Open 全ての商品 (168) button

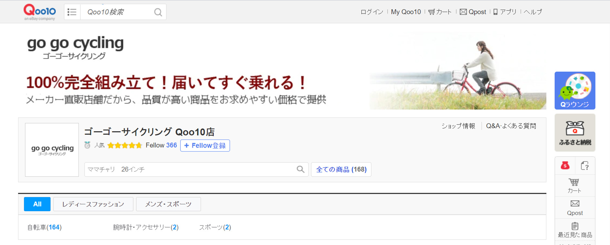tap(341, 170)
